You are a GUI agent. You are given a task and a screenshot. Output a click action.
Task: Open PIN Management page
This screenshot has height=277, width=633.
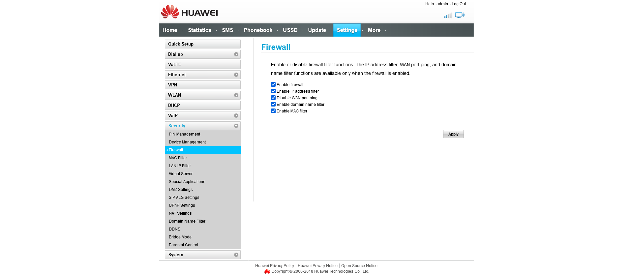203,134
